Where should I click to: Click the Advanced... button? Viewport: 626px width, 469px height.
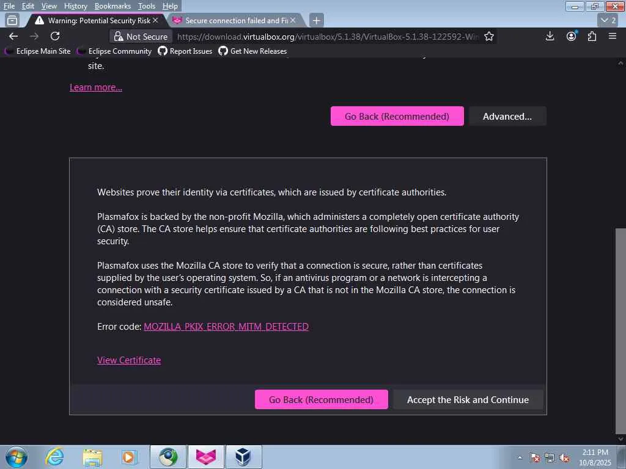click(x=507, y=116)
